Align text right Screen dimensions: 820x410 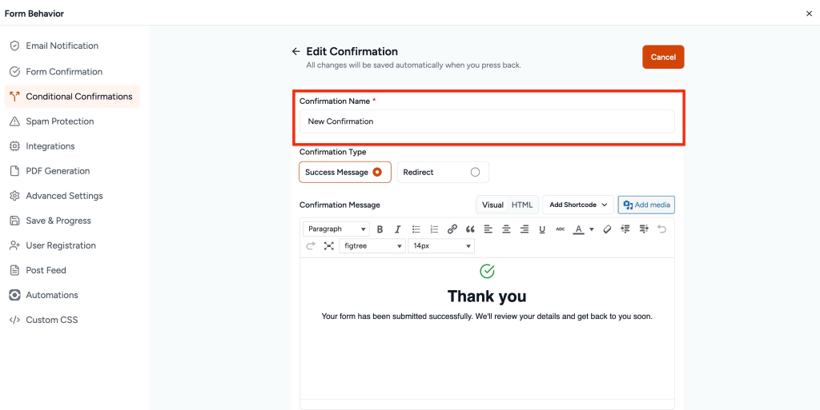(524, 229)
